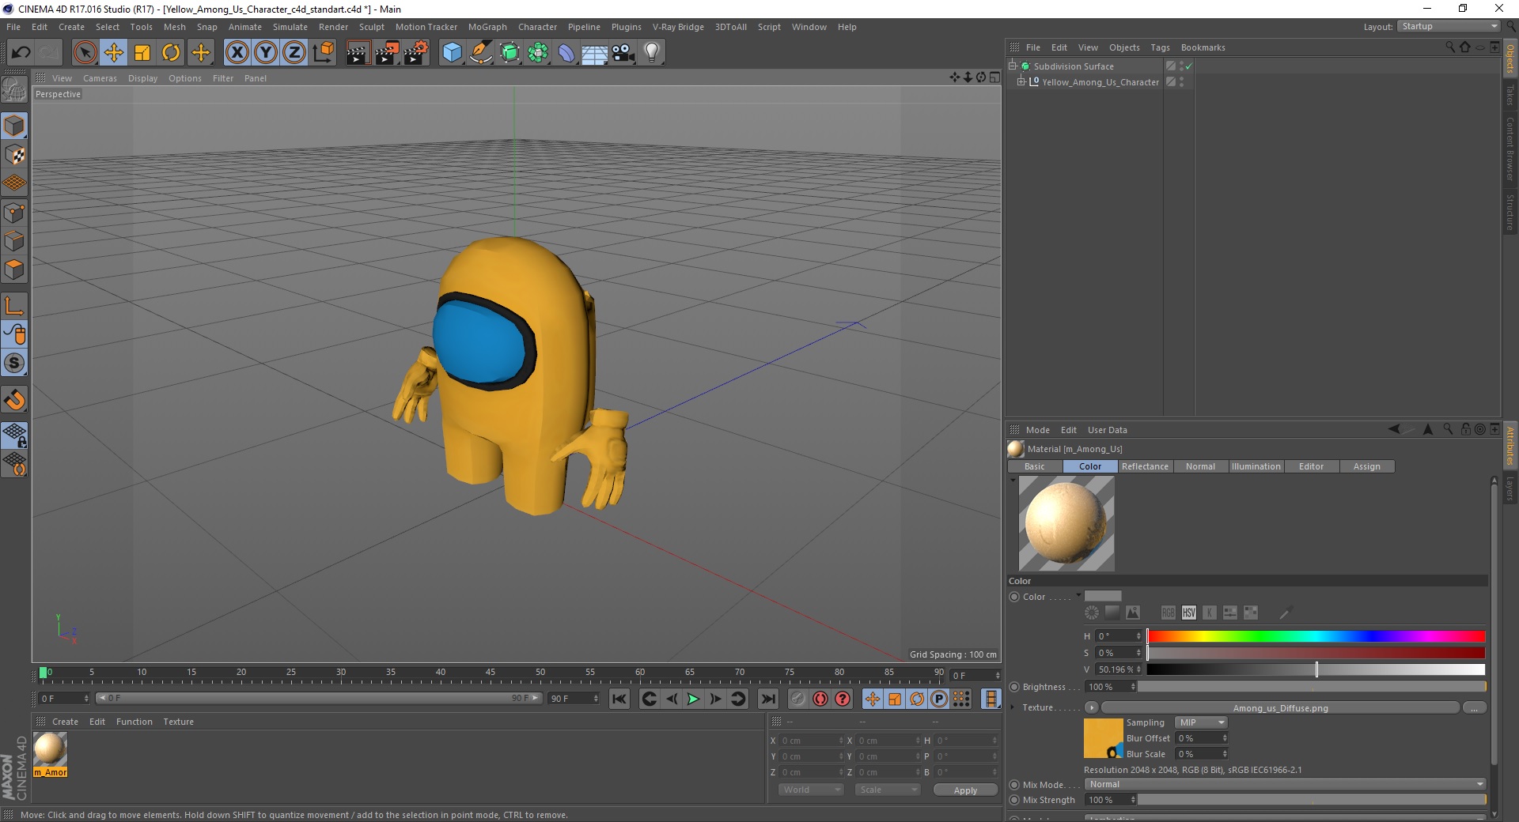Switch to Reflectance material tab
Viewport: 1519px width, 822px height.
1145,466
